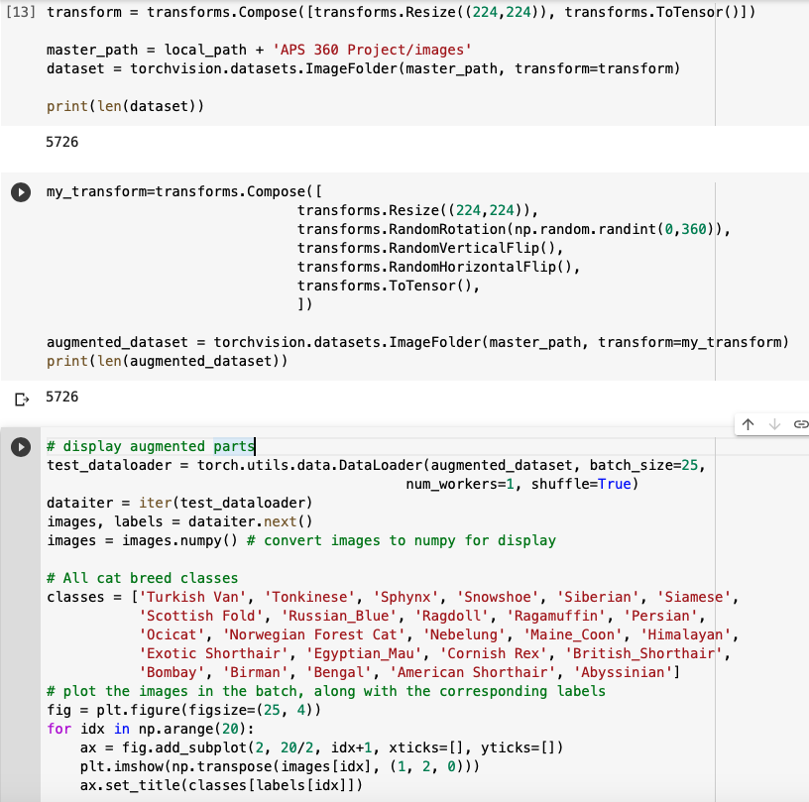
Task: Click 'Abyssinian' class string
Action: point(623,672)
